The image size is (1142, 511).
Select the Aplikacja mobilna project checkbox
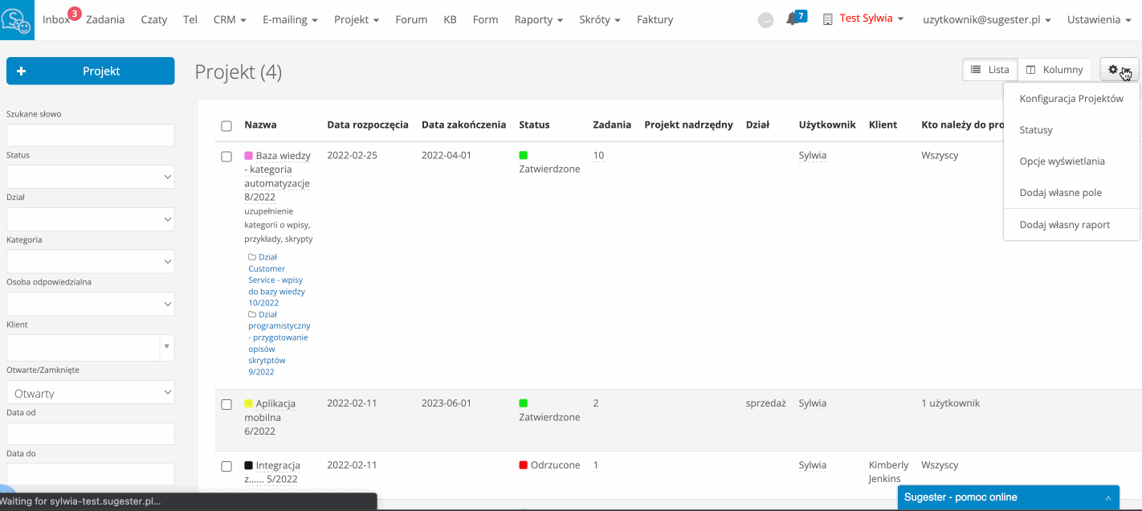pos(226,404)
